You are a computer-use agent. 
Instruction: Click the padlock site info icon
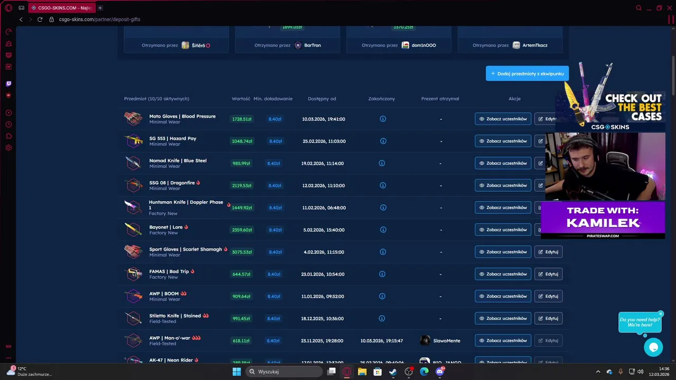52,20
